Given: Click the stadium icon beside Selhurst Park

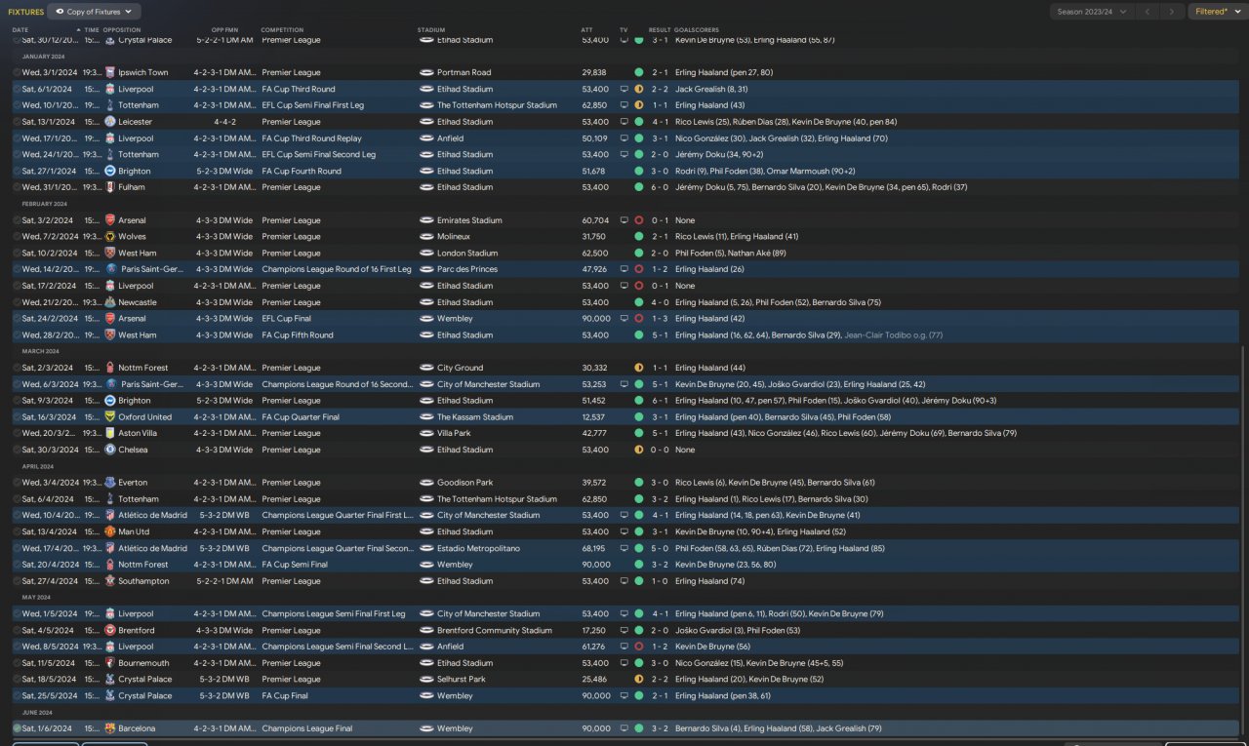Looking at the screenshot, I should 426,680.
